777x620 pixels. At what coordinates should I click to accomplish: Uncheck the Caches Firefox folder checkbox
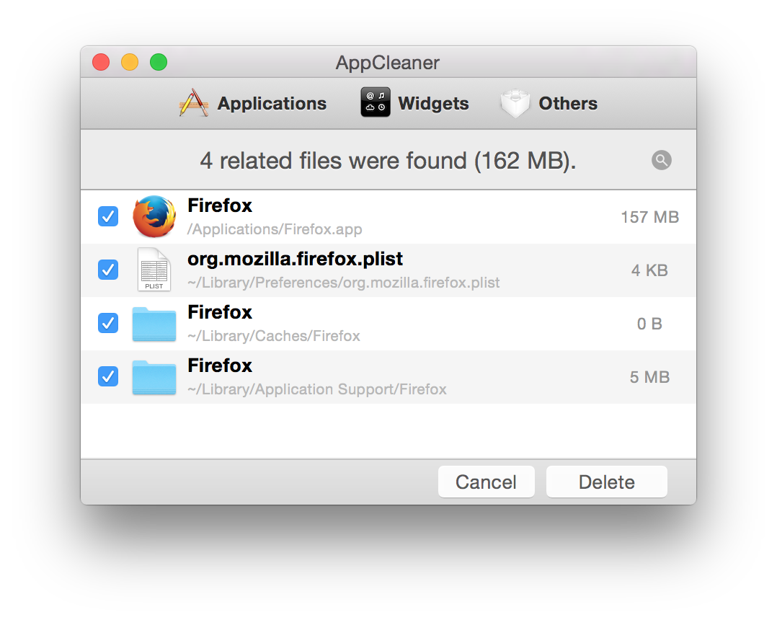click(108, 323)
